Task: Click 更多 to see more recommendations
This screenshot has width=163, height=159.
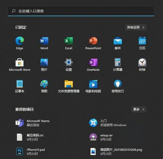Action: click(x=139, y=109)
